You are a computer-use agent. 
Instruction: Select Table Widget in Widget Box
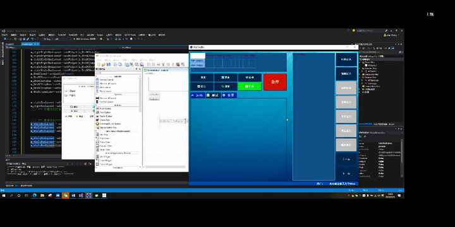[x=106, y=164]
